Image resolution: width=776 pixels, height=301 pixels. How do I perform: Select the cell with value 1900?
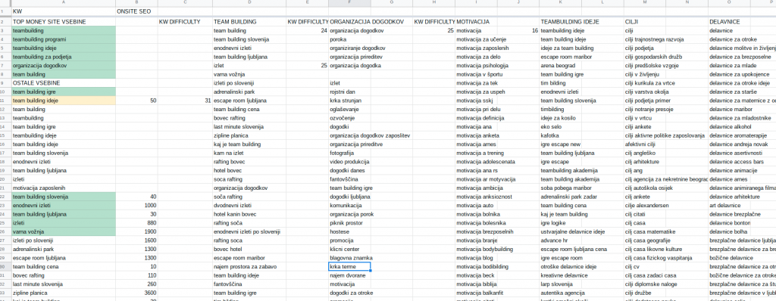136,232
